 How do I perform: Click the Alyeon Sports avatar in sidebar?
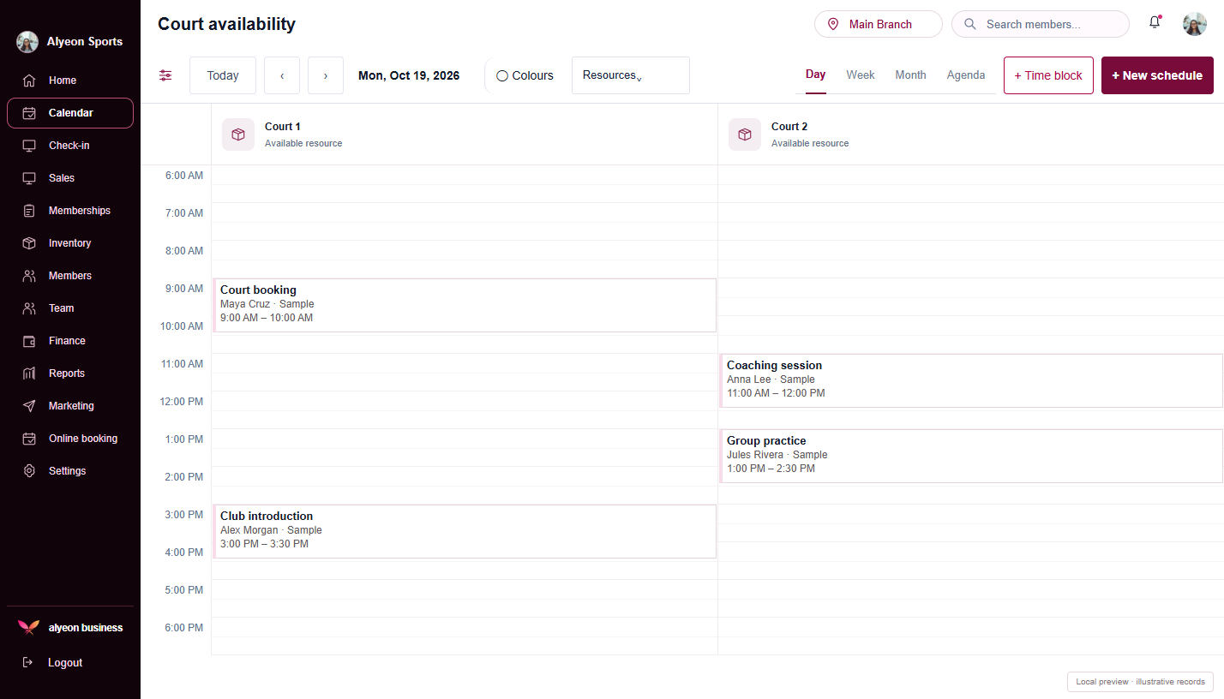coord(27,42)
